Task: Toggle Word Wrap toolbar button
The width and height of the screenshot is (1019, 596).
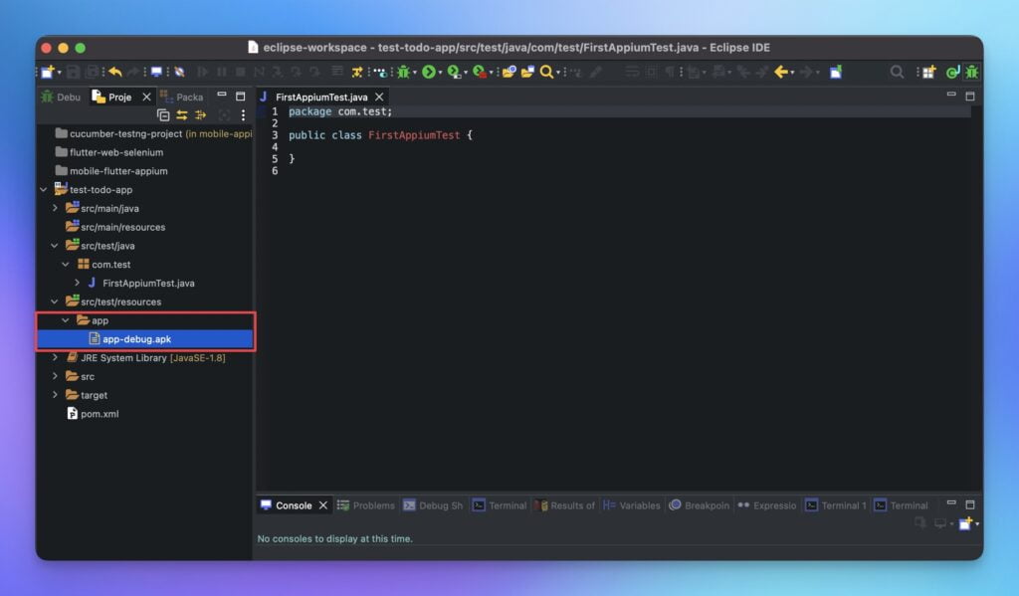Action: coord(632,73)
